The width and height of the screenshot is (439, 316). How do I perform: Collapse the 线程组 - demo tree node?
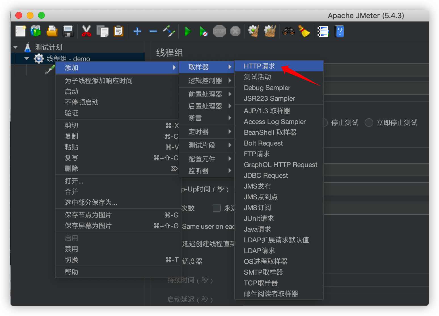pos(27,59)
